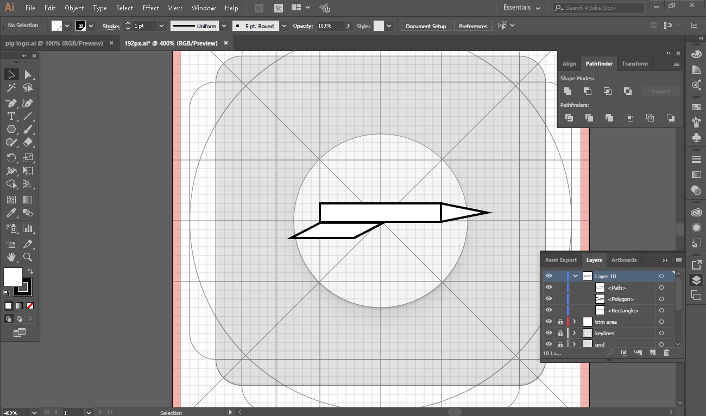Open the Effect menu
Screen dimensions: 706x416
151,8
